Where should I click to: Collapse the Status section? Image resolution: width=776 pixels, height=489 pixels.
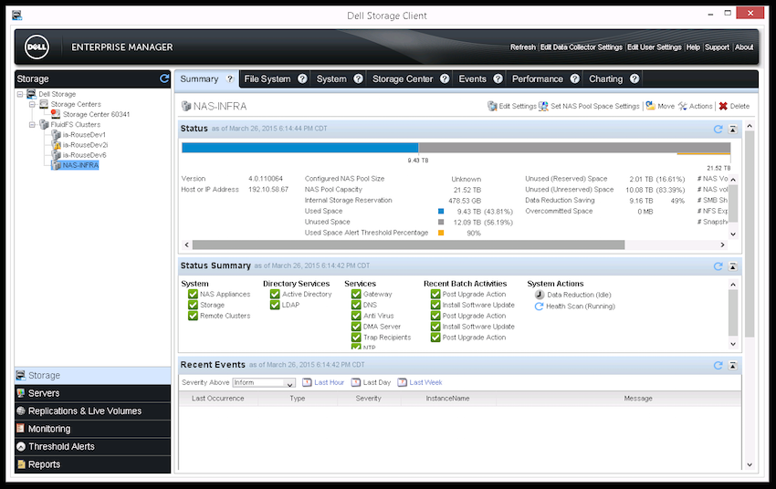(733, 129)
